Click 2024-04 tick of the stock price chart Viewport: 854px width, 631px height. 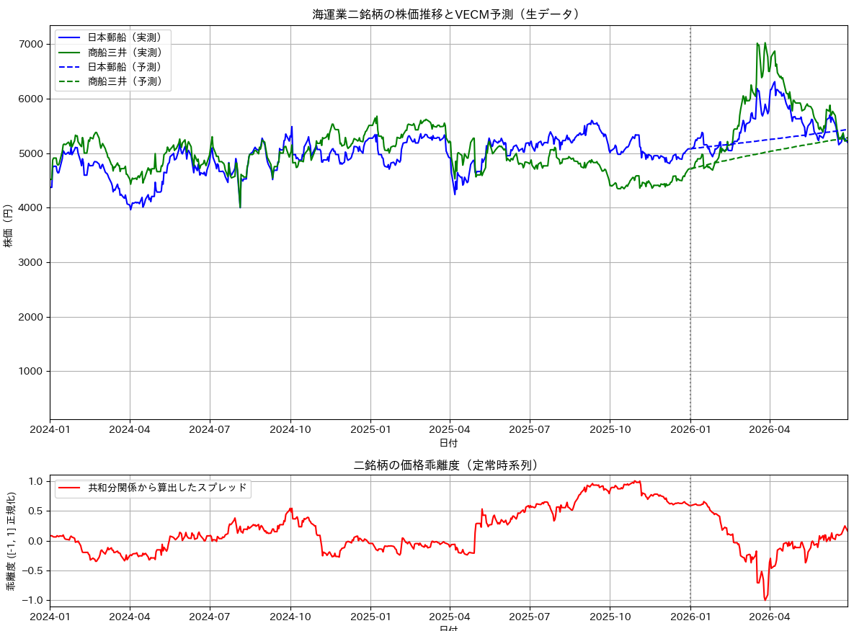[x=130, y=429]
